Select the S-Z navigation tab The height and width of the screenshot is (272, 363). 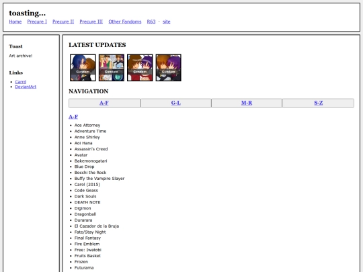coord(319,103)
